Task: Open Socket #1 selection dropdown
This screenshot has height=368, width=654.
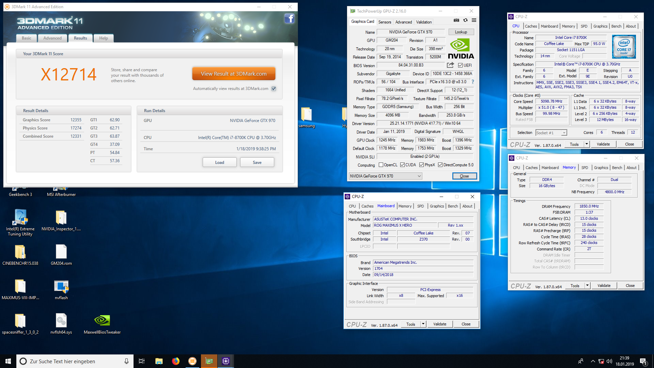Action: tap(551, 133)
